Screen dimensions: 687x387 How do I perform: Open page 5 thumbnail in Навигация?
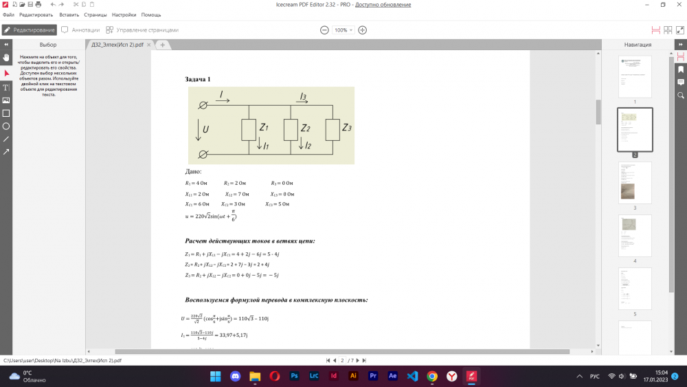coord(635,289)
